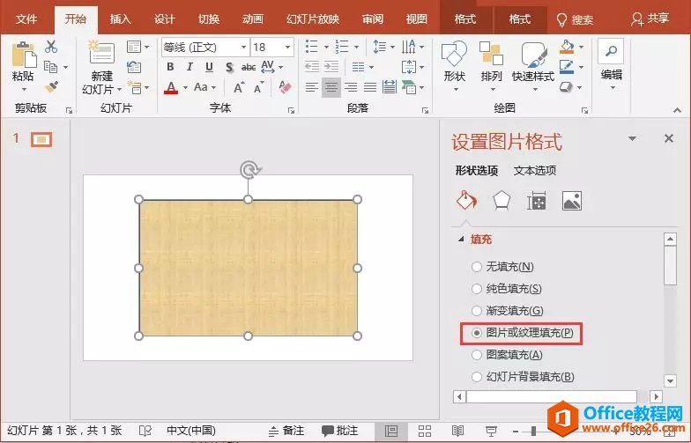Select the Pattern fill (图案填充) option
Viewport: 691px width, 443px height.
[477, 355]
